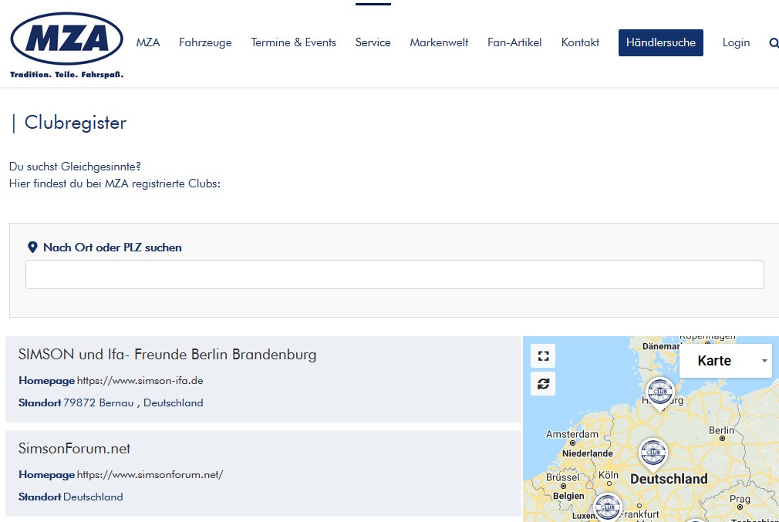Click the '79872 Bernau , Deutschland' location text
Screen dimensions: 779x522
pos(133,402)
